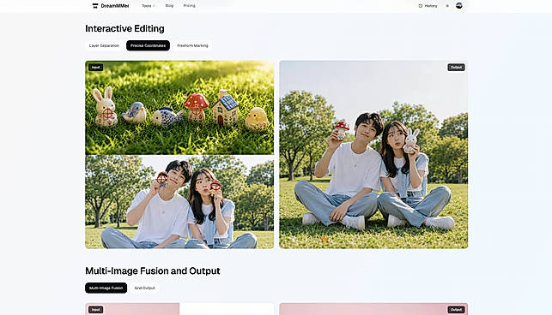The height and width of the screenshot is (315, 552).
Task: Click the Multi-Image Fusion and Output heading
Action: click(153, 270)
